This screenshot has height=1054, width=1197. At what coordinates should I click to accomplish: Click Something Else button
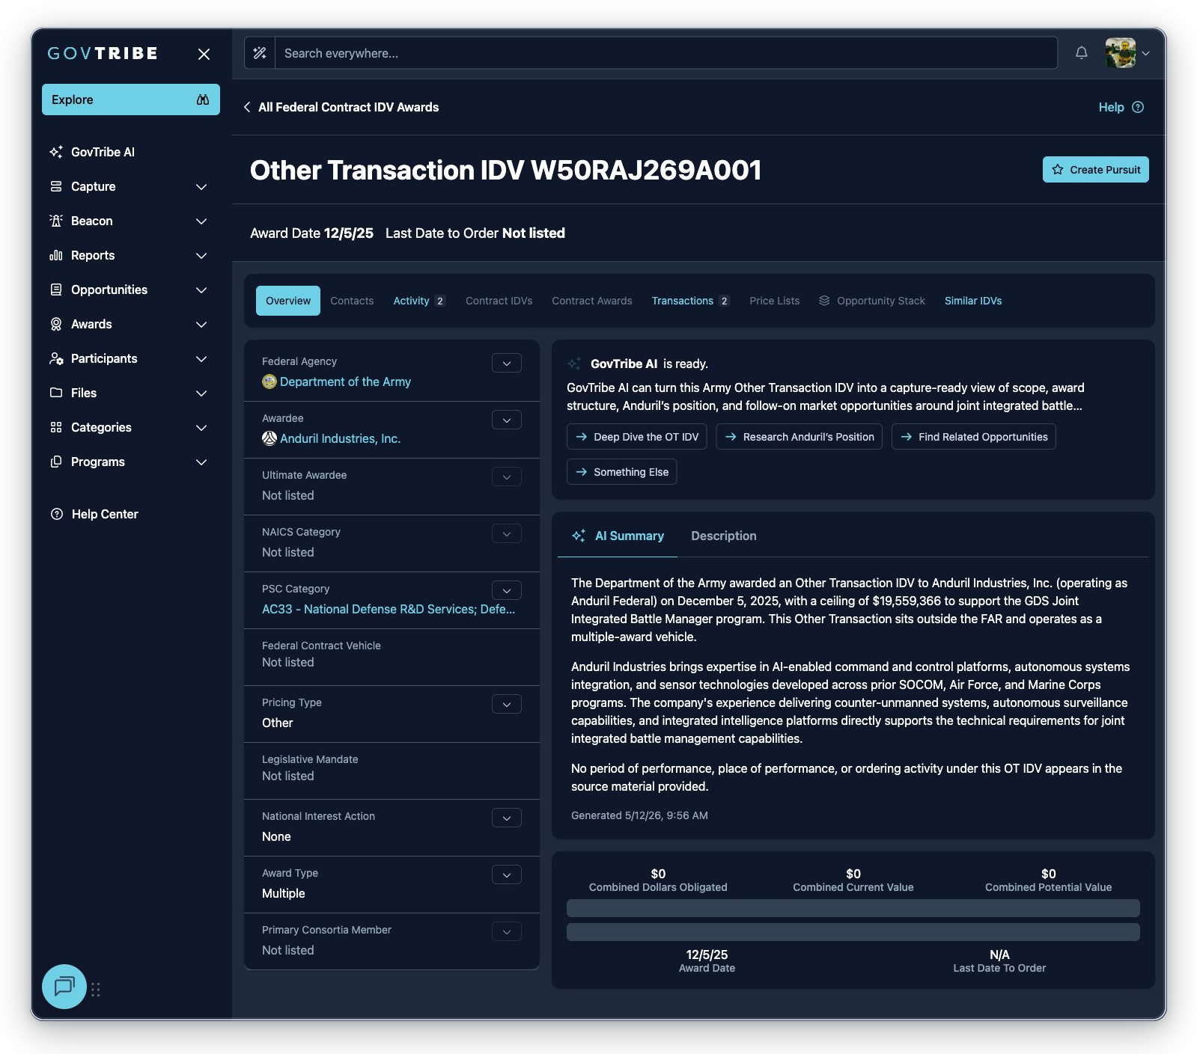tap(621, 472)
